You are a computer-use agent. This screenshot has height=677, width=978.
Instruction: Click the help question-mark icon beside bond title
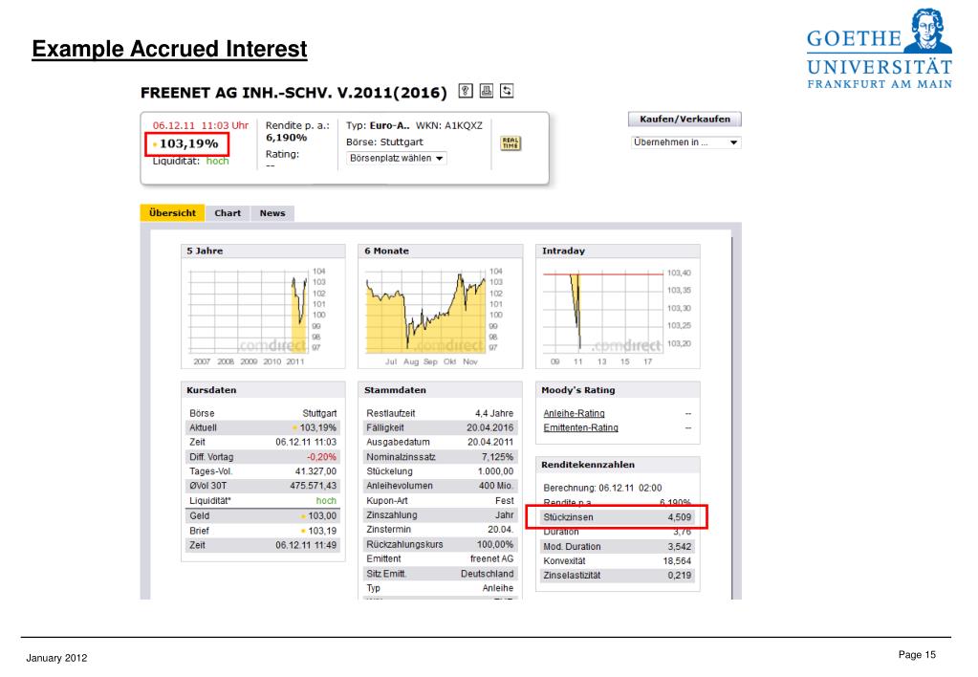click(x=466, y=91)
